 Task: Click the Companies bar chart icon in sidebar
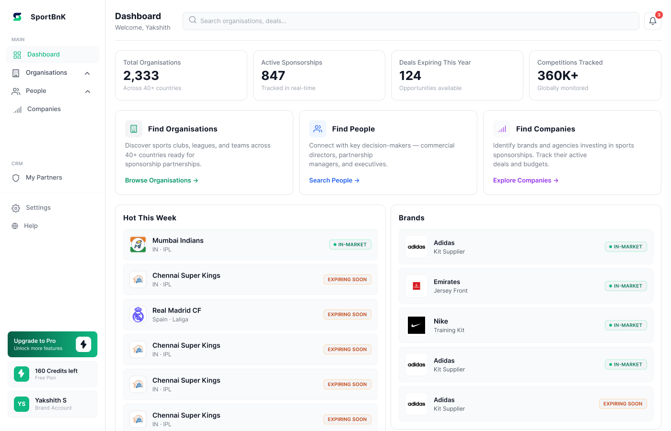coord(17,110)
